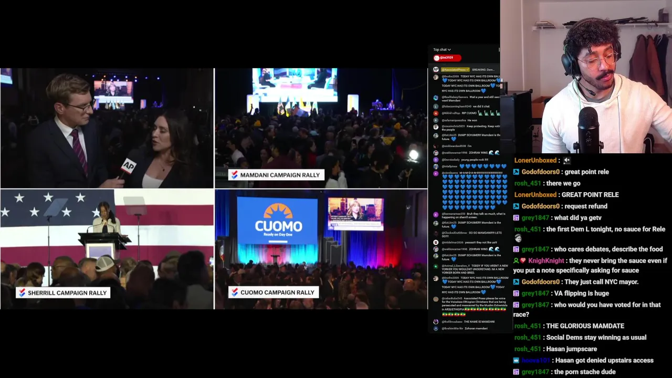Screen dimensions: 672x378
Task: Select the AP interview video feed
Action: coord(107,128)
